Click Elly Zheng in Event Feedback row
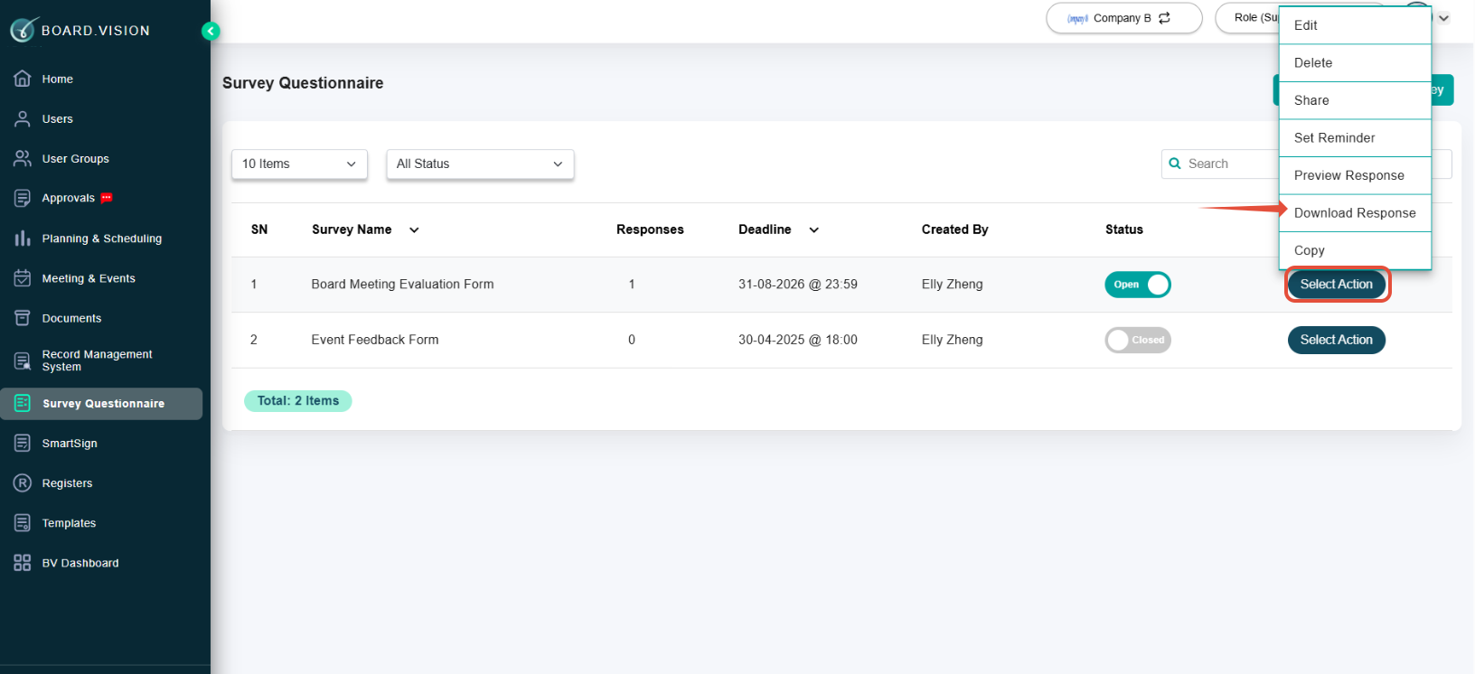1475x674 pixels. pyautogui.click(x=953, y=340)
